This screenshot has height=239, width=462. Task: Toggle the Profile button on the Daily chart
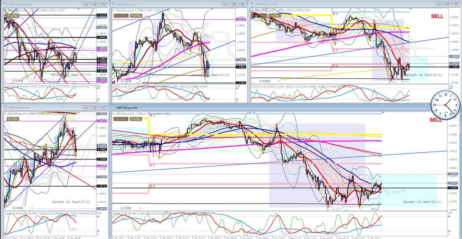(x=13, y=15)
